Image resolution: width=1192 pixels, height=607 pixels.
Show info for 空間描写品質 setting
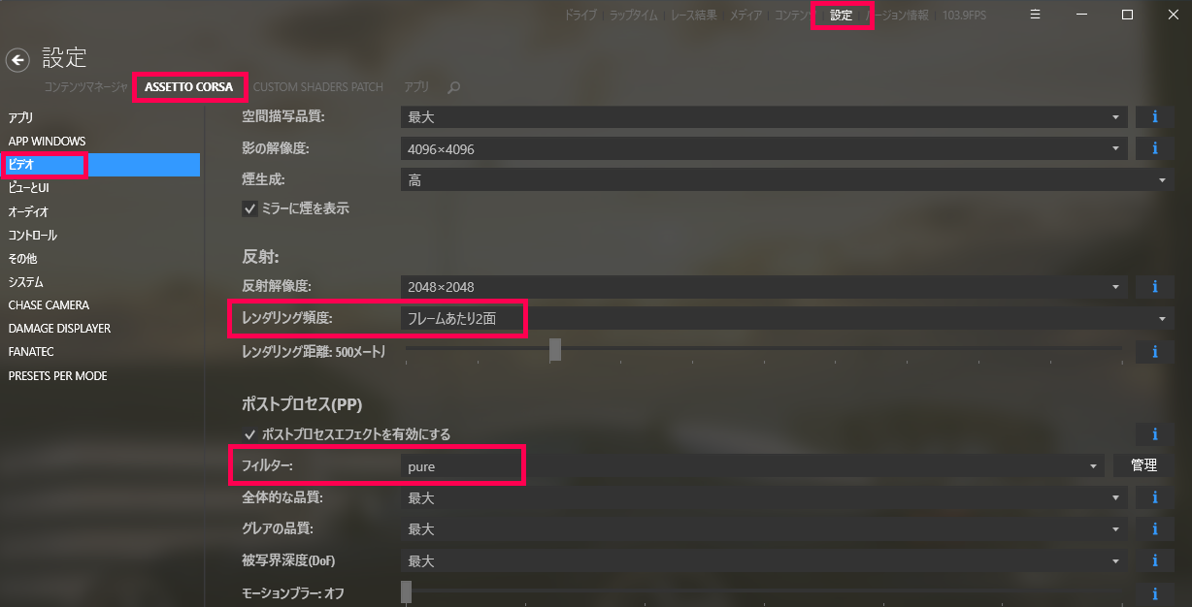(x=1154, y=116)
